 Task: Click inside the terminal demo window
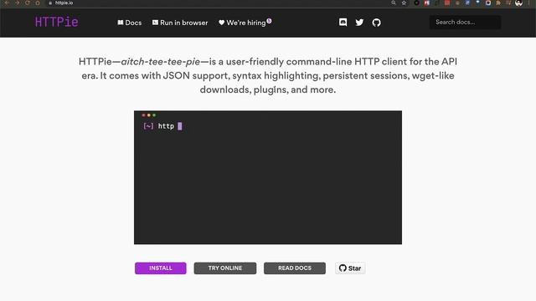(268, 177)
